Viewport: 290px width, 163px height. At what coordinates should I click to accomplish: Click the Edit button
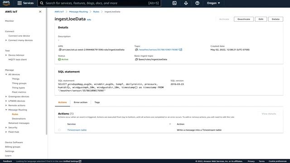(261, 19)
